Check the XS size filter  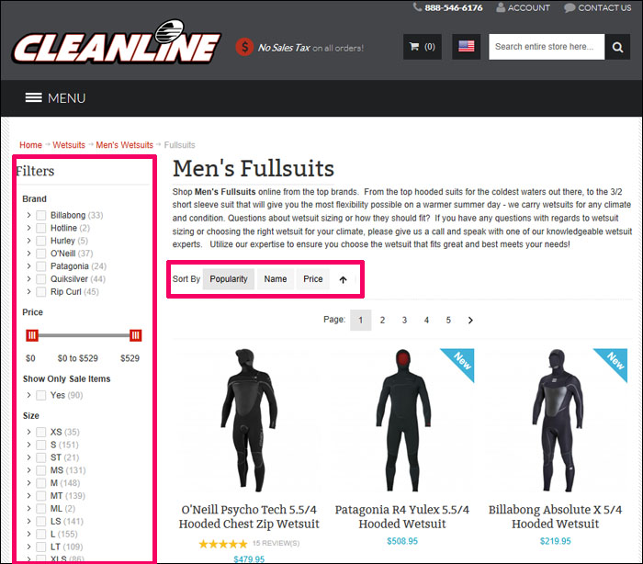(x=41, y=432)
